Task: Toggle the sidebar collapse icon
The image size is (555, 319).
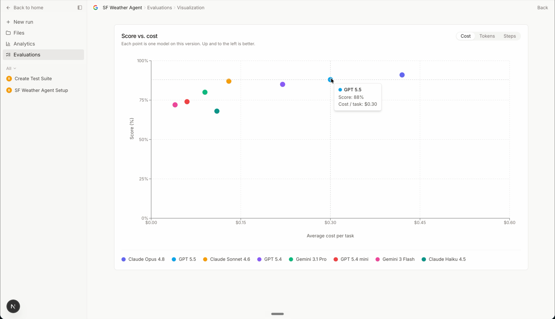Action: [x=80, y=8]
